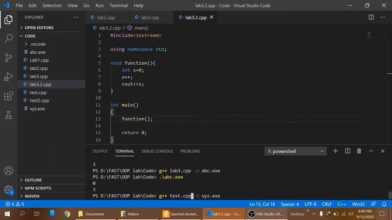Click line 13 function() call in editor

(137, 119)
